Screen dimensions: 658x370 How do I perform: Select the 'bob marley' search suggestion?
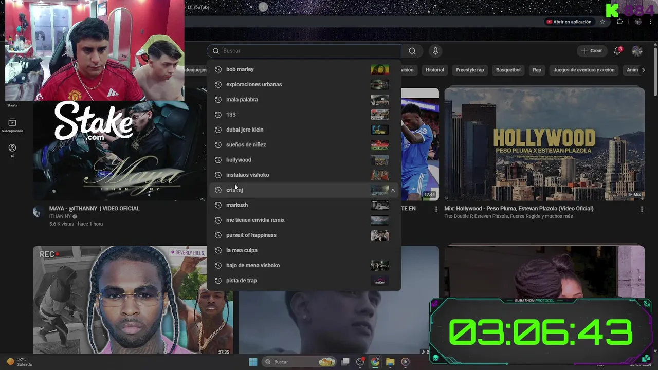tap(304, 69)
